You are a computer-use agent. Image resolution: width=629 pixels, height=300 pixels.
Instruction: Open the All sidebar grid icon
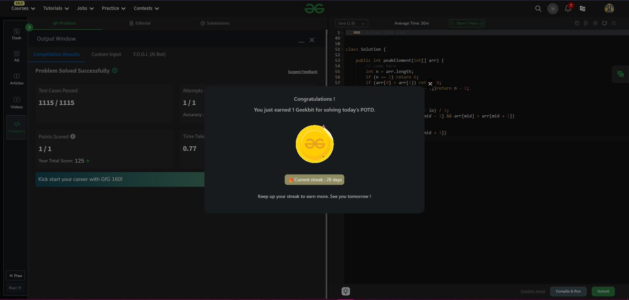(17, 57)
